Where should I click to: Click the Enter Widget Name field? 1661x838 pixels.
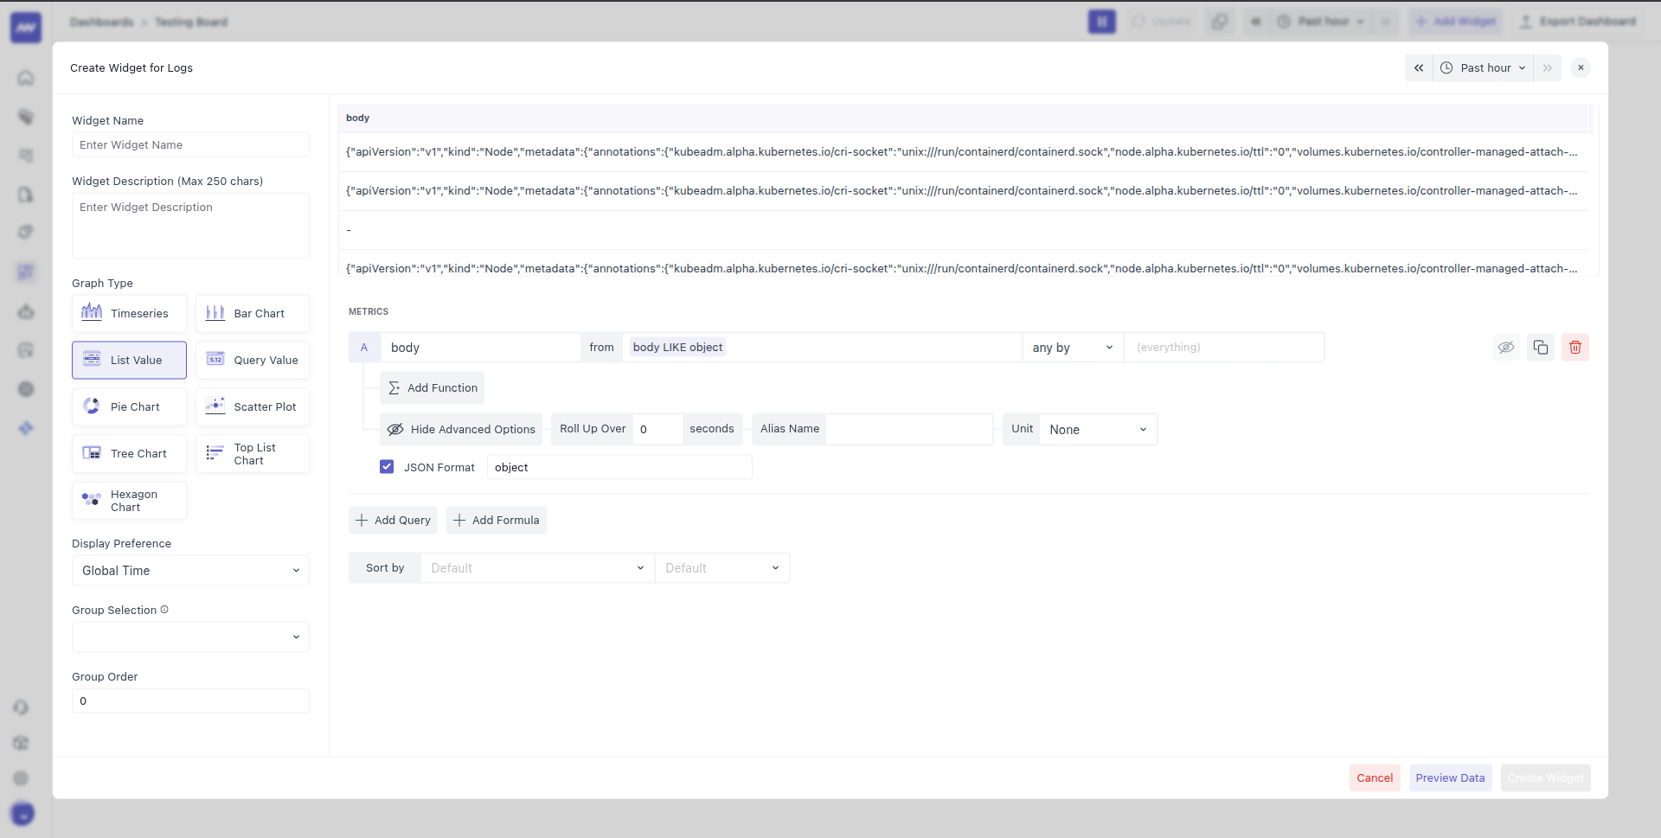click(190, 144)
